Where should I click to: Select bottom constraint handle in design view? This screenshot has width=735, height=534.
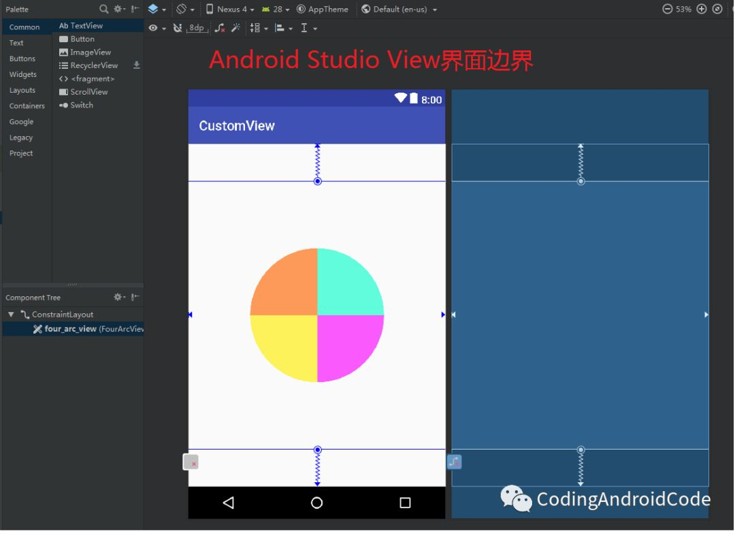(x=317, y=450)
